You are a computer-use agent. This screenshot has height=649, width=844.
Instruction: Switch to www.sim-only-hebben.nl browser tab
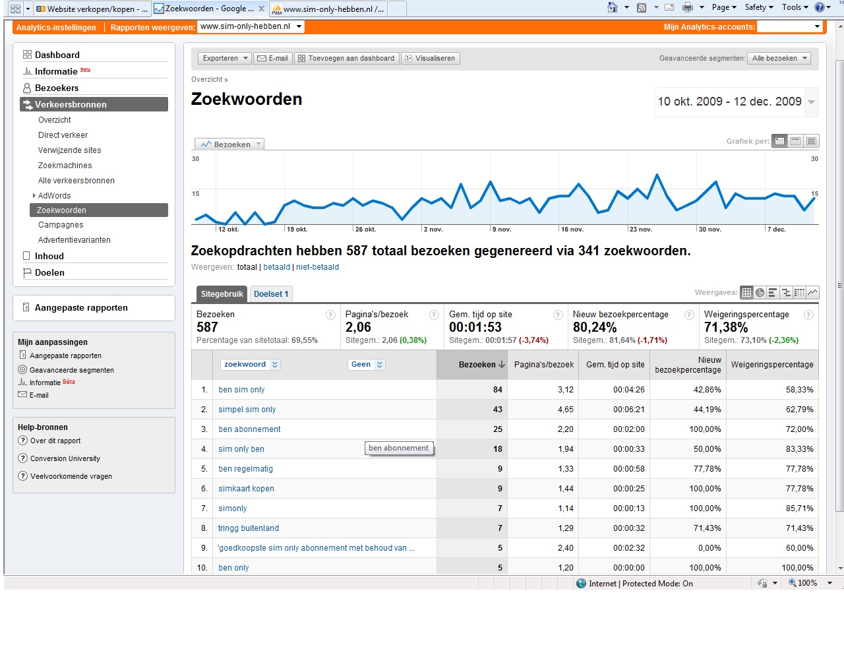point(329,9)
